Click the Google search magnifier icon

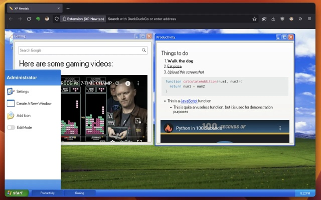pos(144,50)
